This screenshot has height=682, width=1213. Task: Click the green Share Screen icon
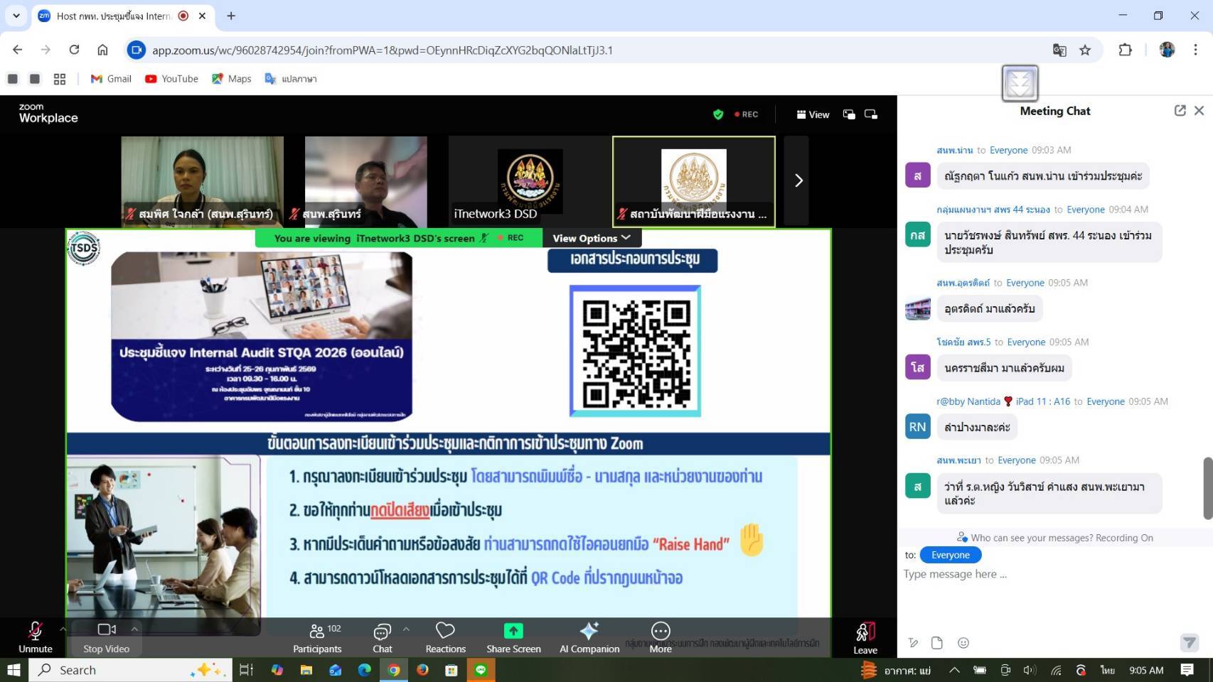tap(513, 632)
